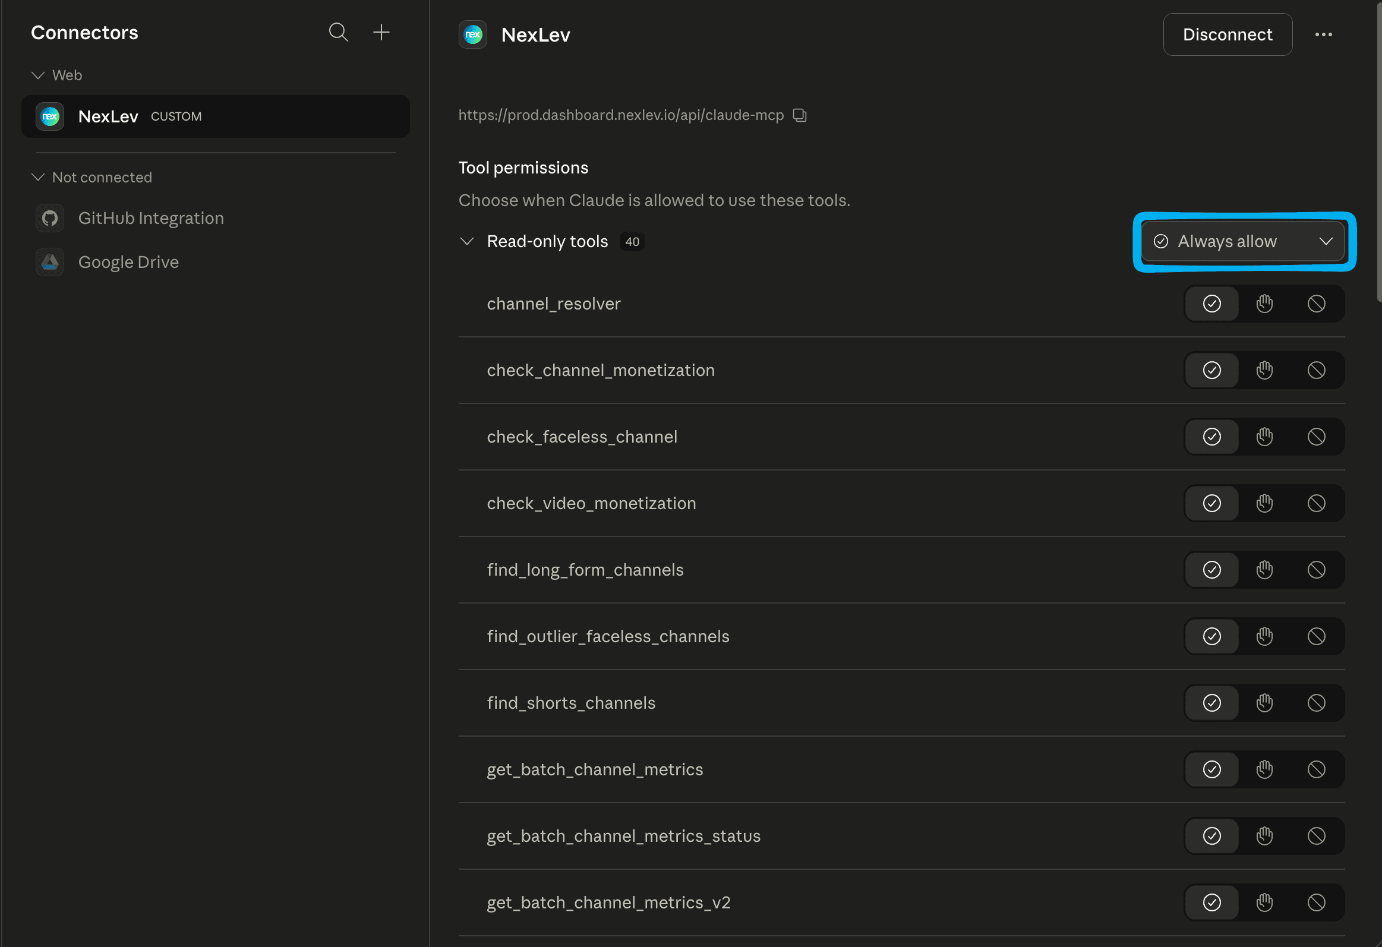Allow get_batch_channel_metrics_v2 always
This screenshot has height=947, width=1382.
tap(1212, 903)
